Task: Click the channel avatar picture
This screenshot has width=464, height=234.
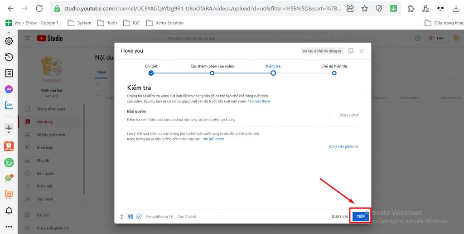Action: pos(52,68)
